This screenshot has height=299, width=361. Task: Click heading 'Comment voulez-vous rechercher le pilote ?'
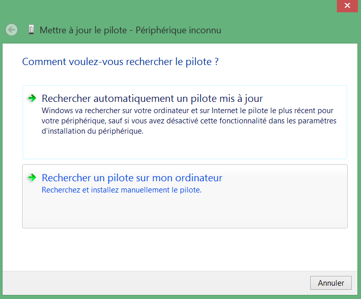120,62
